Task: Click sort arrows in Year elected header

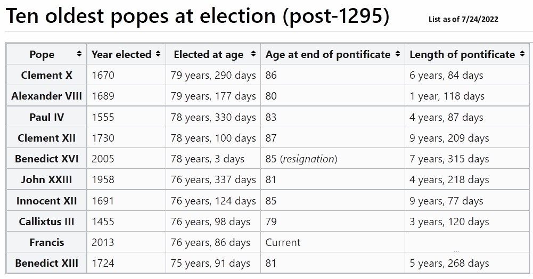Action: 158,54
